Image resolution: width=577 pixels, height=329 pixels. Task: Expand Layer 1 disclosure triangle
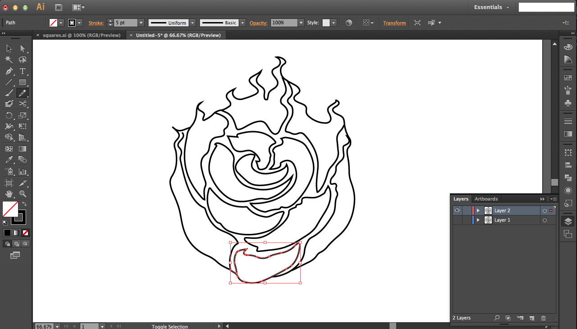click(x=478, y=220)
